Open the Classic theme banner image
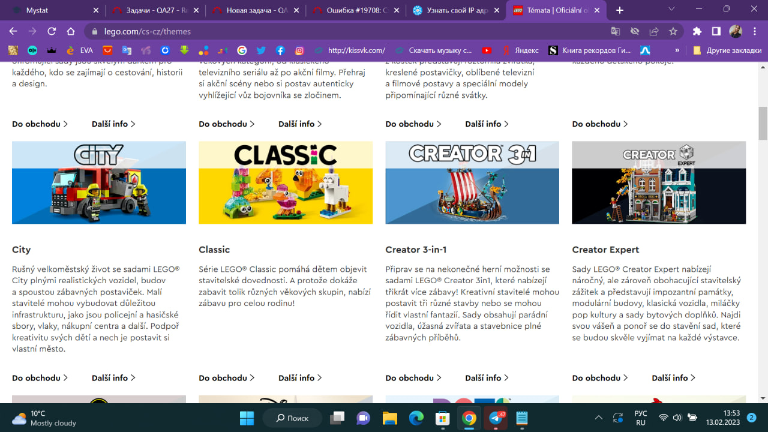The height and width of the screenshot is (432, 768). [286, 182]
